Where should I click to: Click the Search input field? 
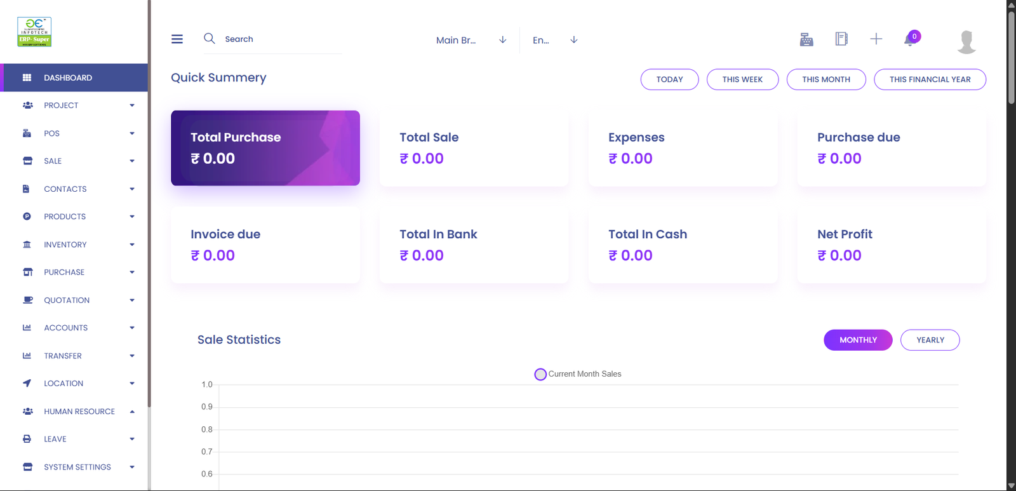point(279,39)
